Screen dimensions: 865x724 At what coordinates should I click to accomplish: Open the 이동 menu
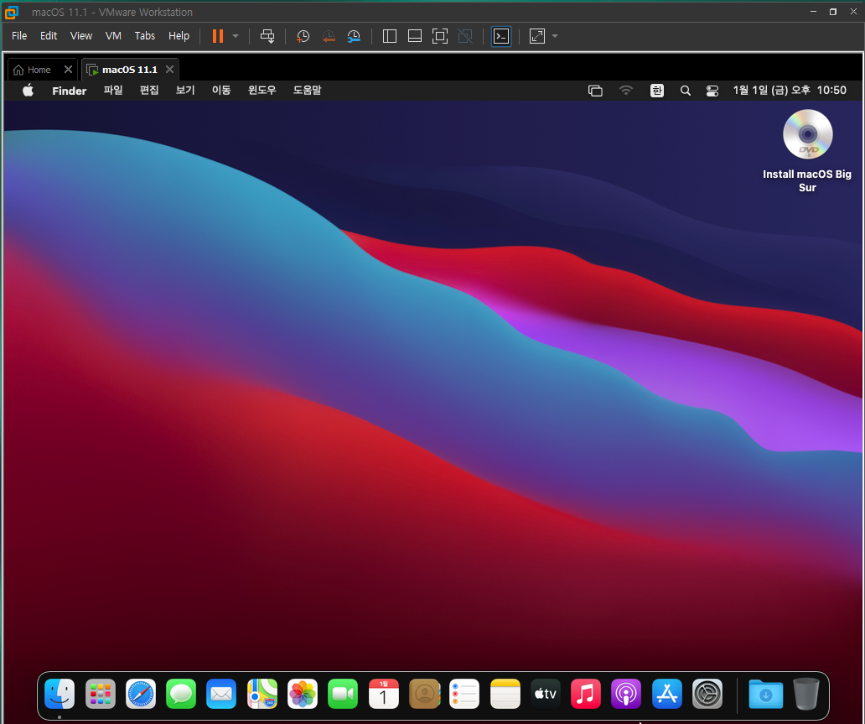tap(221, 90)
